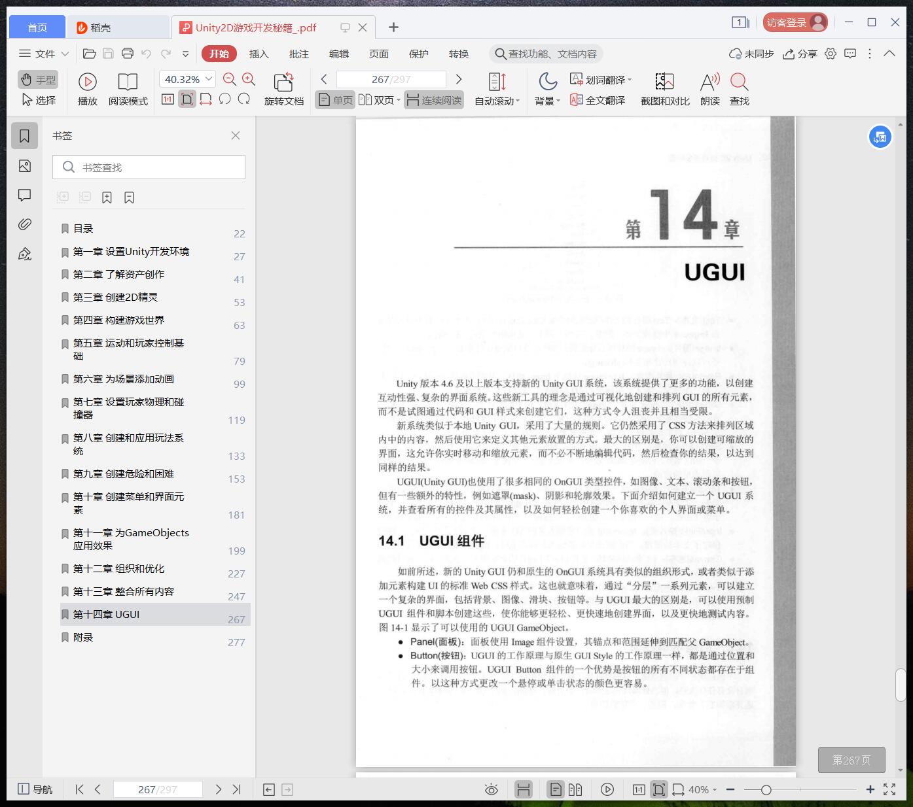Close the bookmarks panel
913x807 pixels.
tap(236, 135)
